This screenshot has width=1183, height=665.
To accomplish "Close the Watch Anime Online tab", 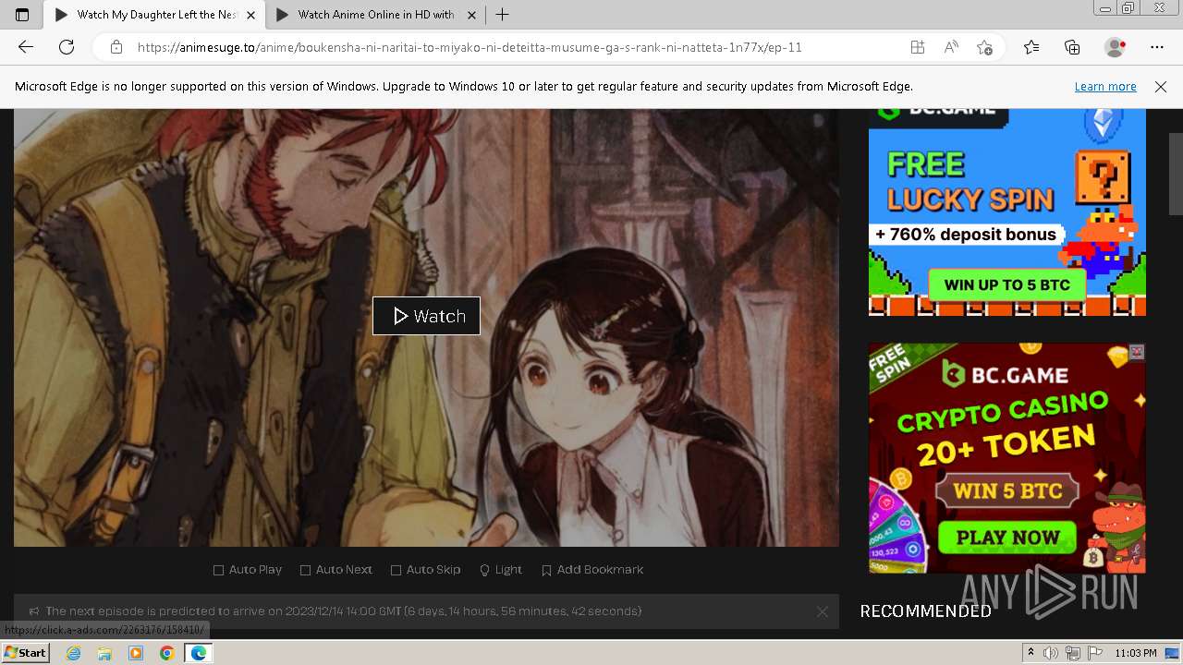I will tap(471, 15).
